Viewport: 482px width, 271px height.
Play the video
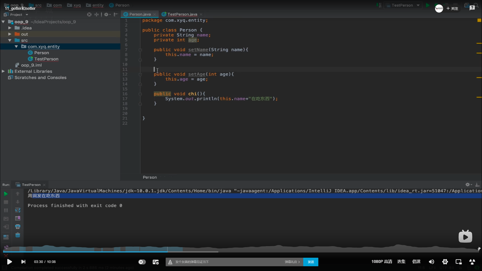coord(9,262)
